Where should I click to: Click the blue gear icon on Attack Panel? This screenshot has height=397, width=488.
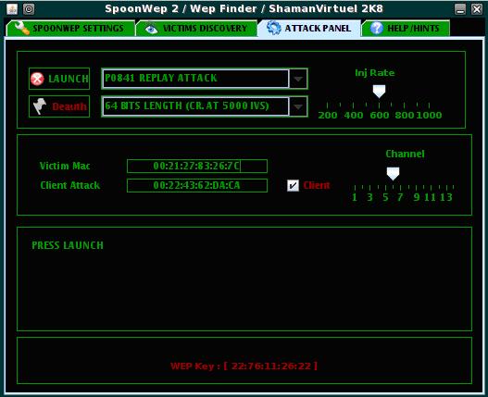274,28
